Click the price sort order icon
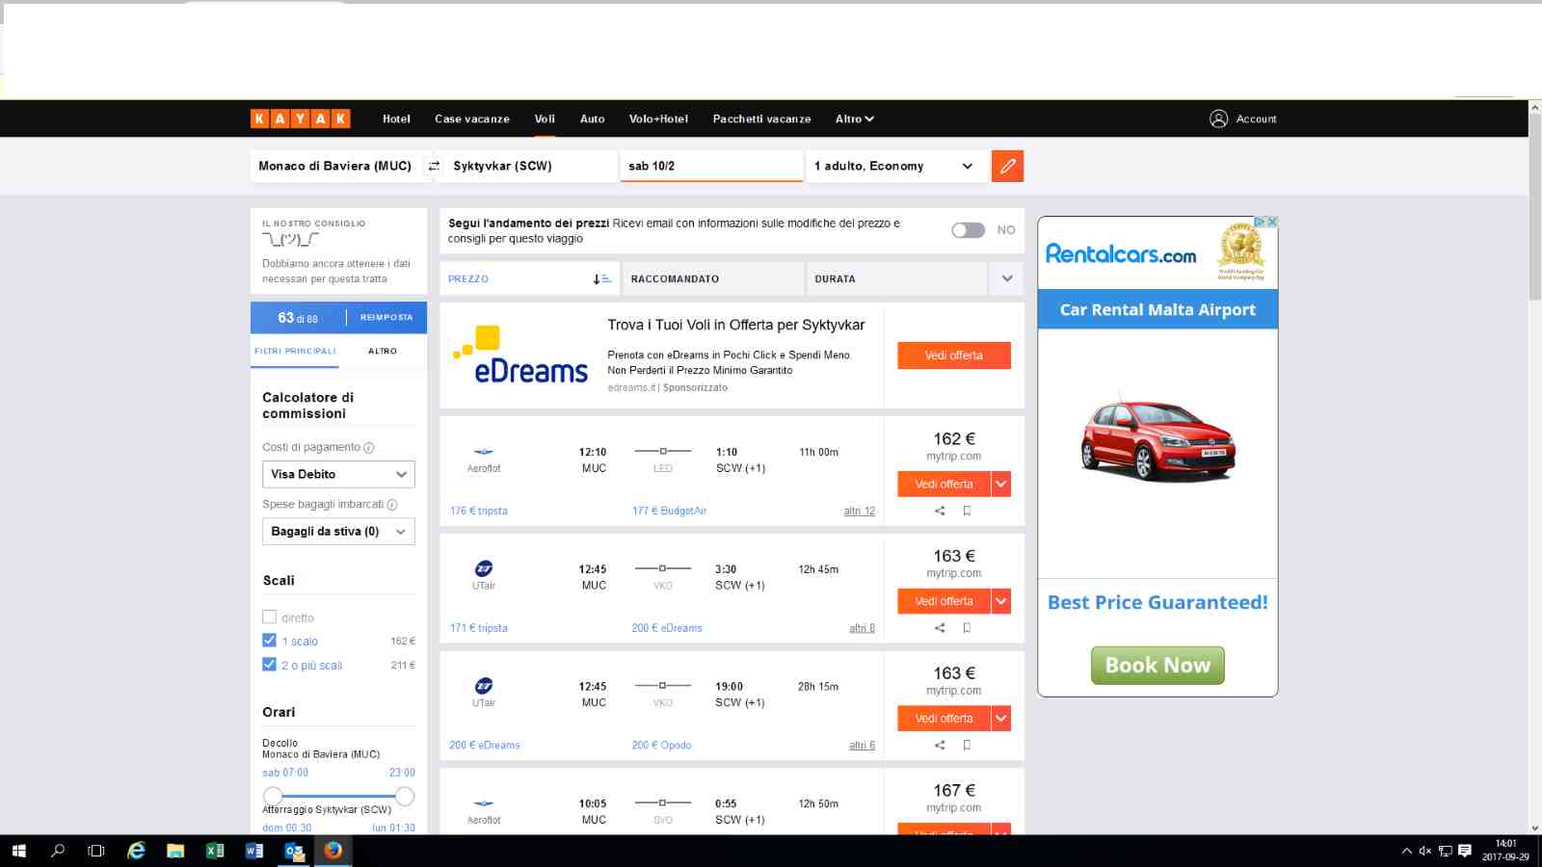The height and width of the screenshot is (867, 1542). (602, 278)
